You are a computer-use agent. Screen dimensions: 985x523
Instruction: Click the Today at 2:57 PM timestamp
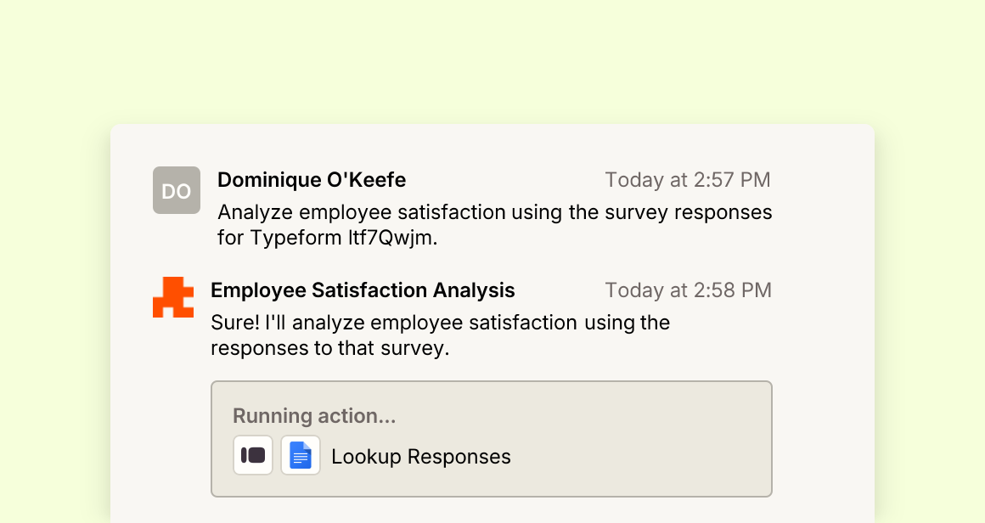coord(687,179)
